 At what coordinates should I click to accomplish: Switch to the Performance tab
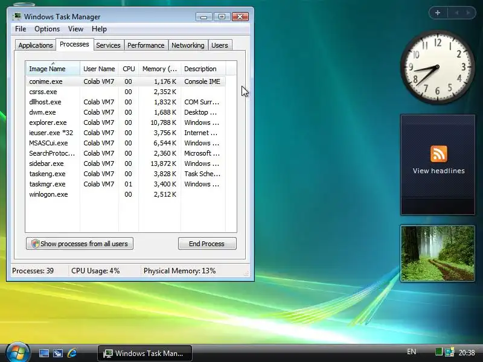[146, 45]
